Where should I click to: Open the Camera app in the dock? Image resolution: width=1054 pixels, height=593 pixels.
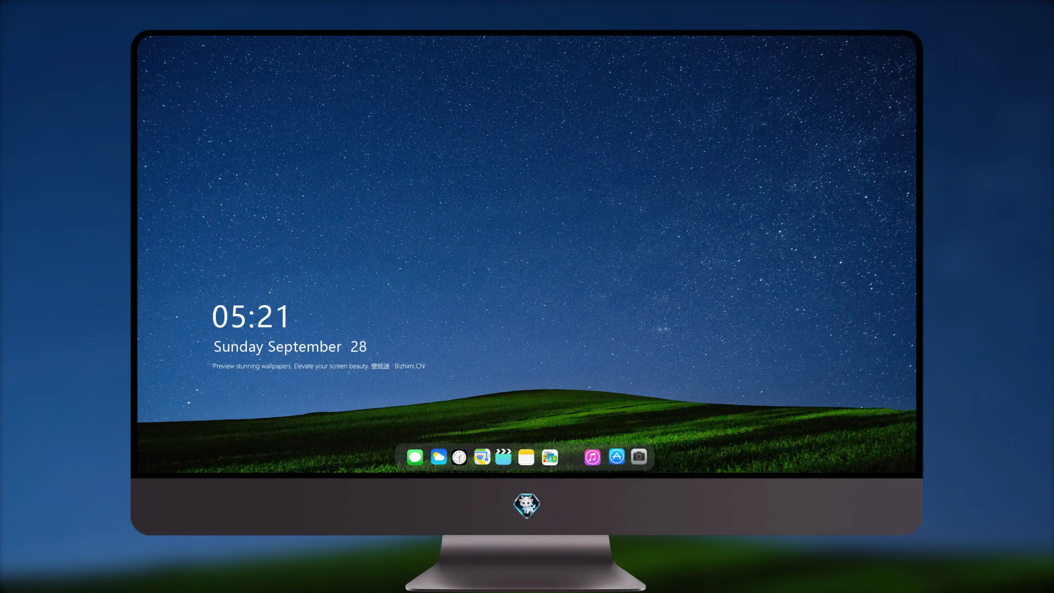click(x=639, y=456)
